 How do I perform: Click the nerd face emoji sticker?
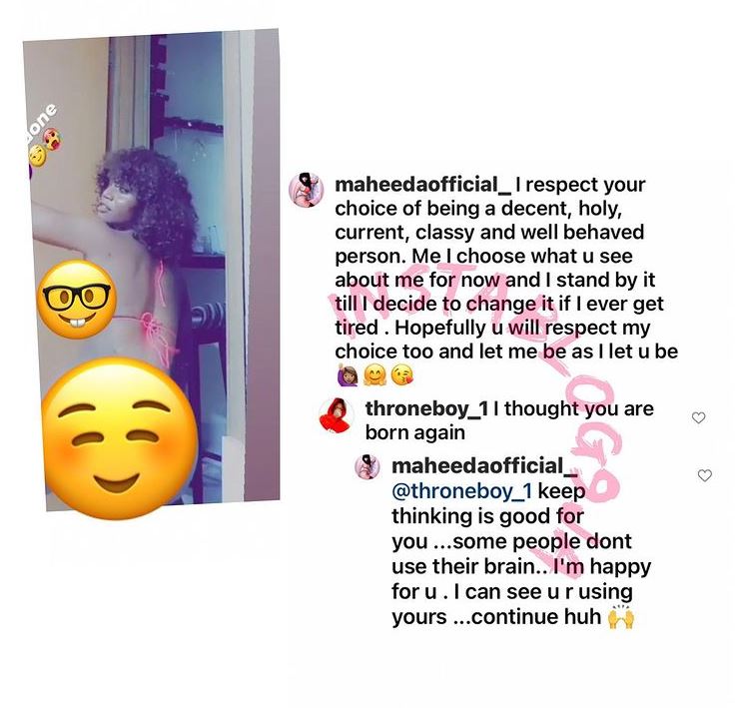(x=77, y=300)
